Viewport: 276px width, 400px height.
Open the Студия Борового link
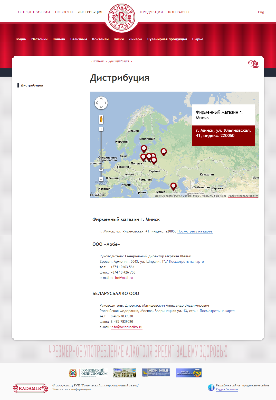(227, 389)
